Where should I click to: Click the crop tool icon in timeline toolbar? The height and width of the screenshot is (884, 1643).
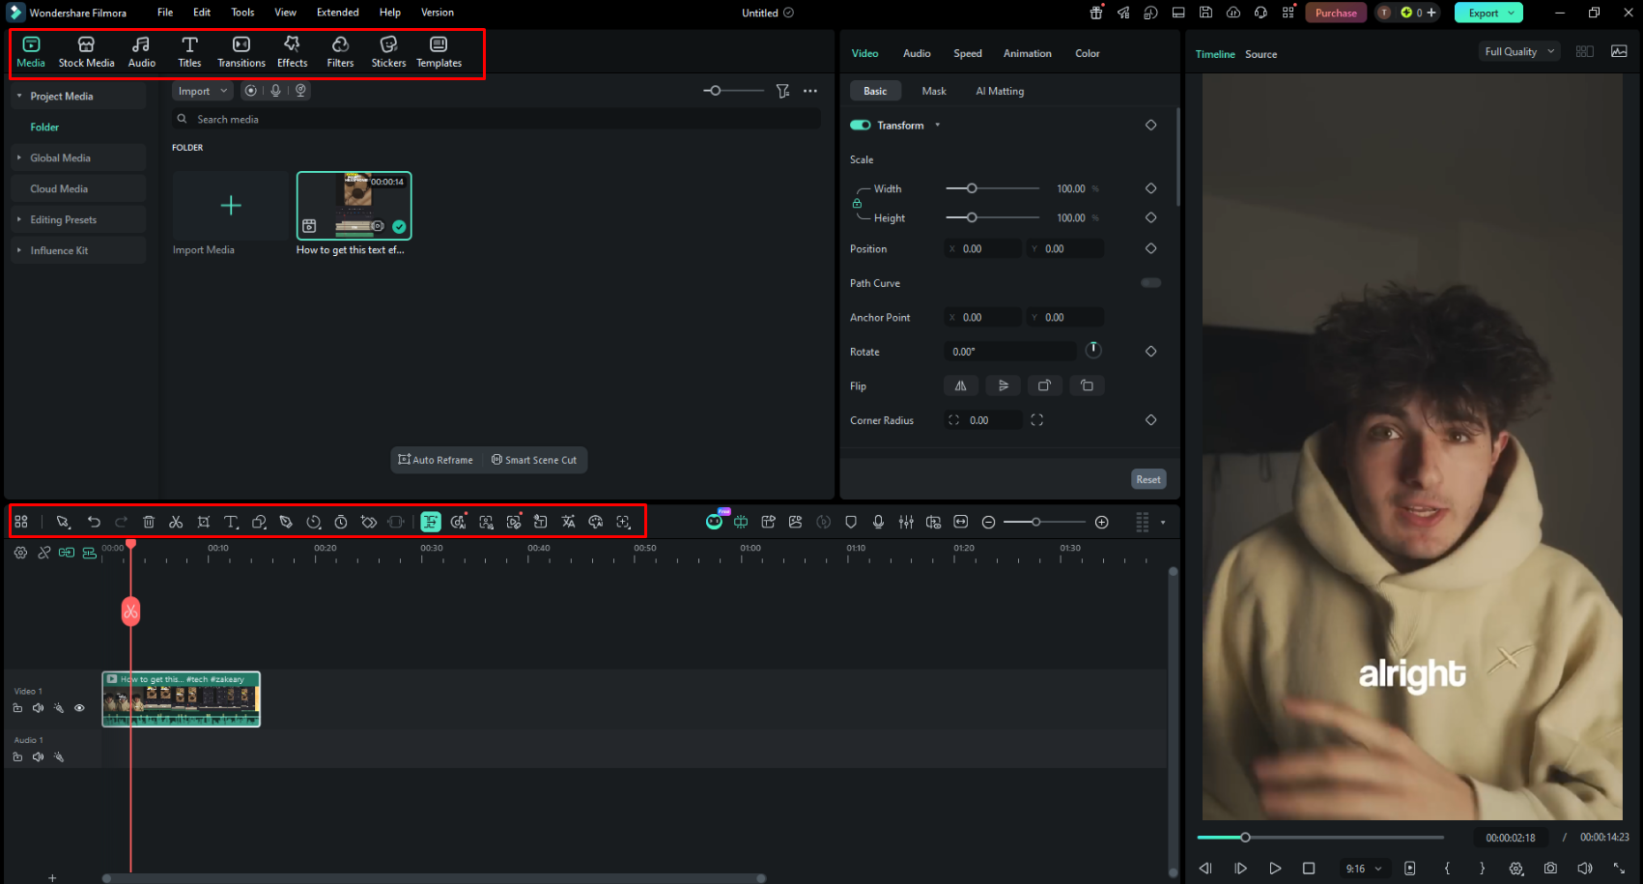coord(204,522)
